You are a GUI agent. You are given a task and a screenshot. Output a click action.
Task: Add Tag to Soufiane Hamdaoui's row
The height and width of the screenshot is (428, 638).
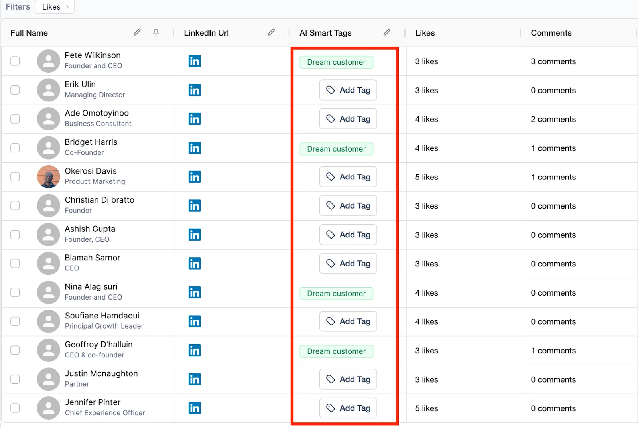point(348,321)
